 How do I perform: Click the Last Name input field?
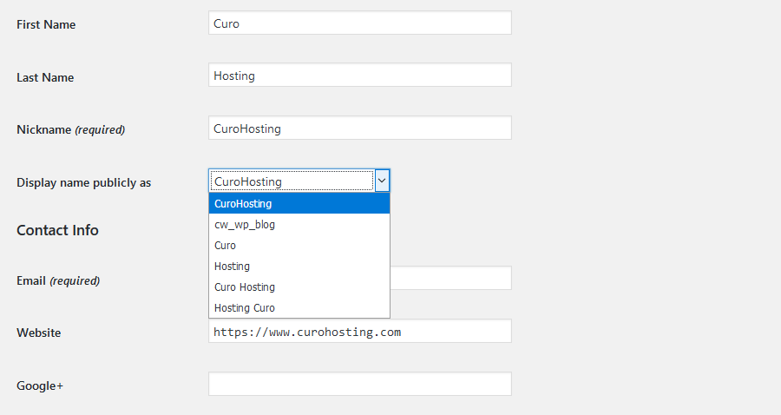(359, 76)
